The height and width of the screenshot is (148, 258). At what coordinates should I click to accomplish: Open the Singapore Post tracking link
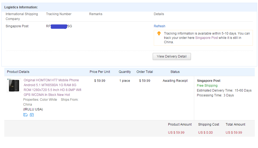pyautogui.click(x=207, y=38)
